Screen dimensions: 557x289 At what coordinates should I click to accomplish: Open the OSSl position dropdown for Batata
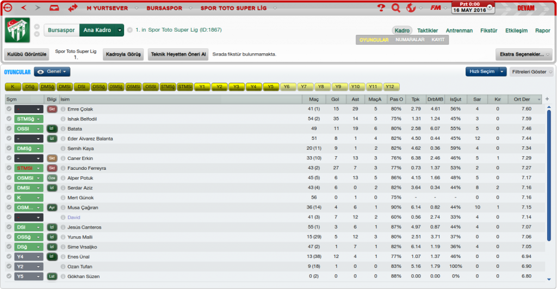(29, 128)
